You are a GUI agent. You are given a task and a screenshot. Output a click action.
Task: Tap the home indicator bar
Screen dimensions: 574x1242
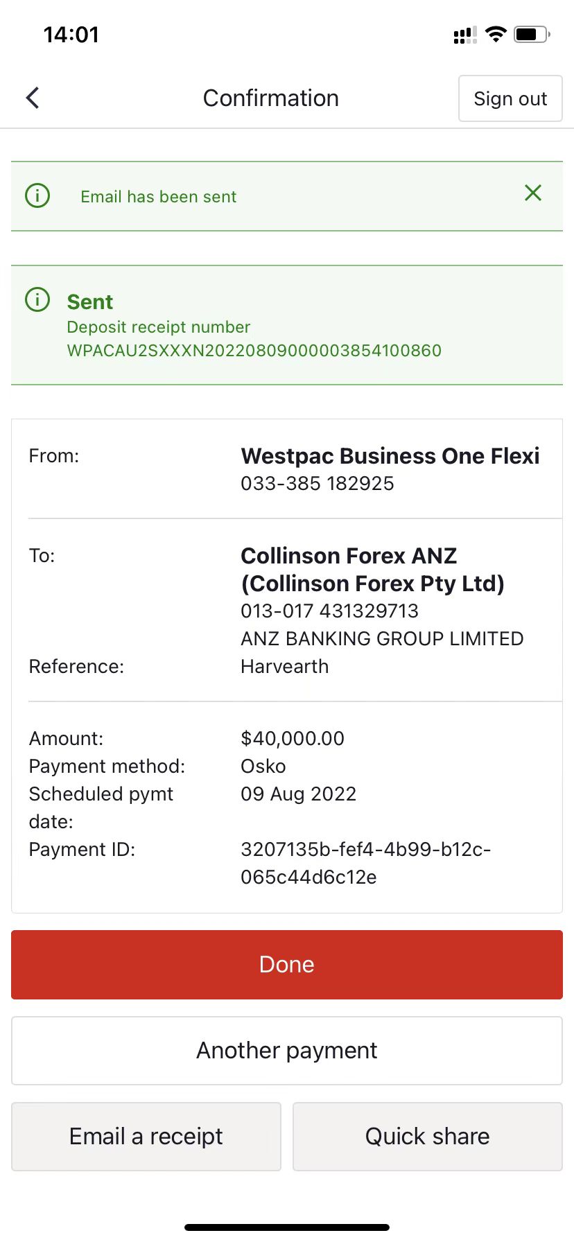(x=287, y=1227)
